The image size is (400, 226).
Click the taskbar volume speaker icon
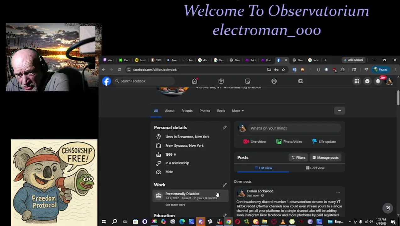[371, 222]
